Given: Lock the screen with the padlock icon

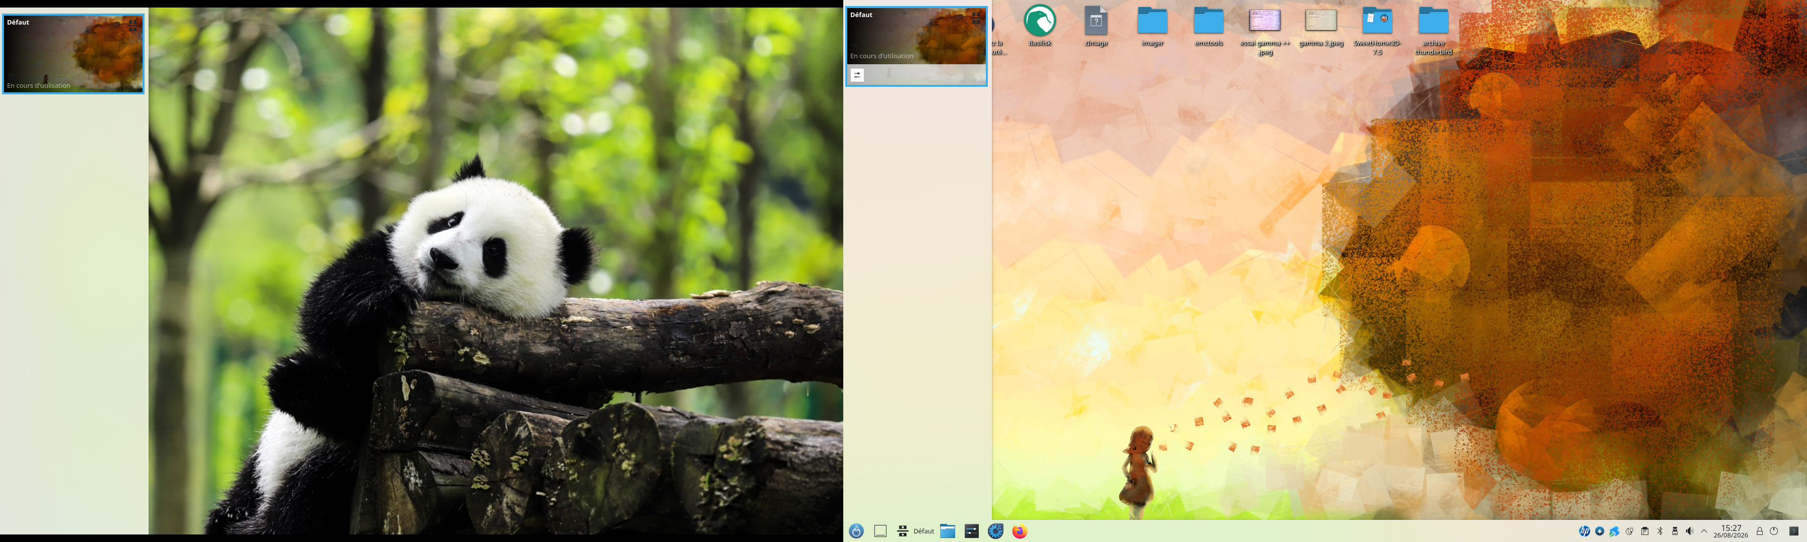Looking at the screenshot, I should (x=1759, y=531).
